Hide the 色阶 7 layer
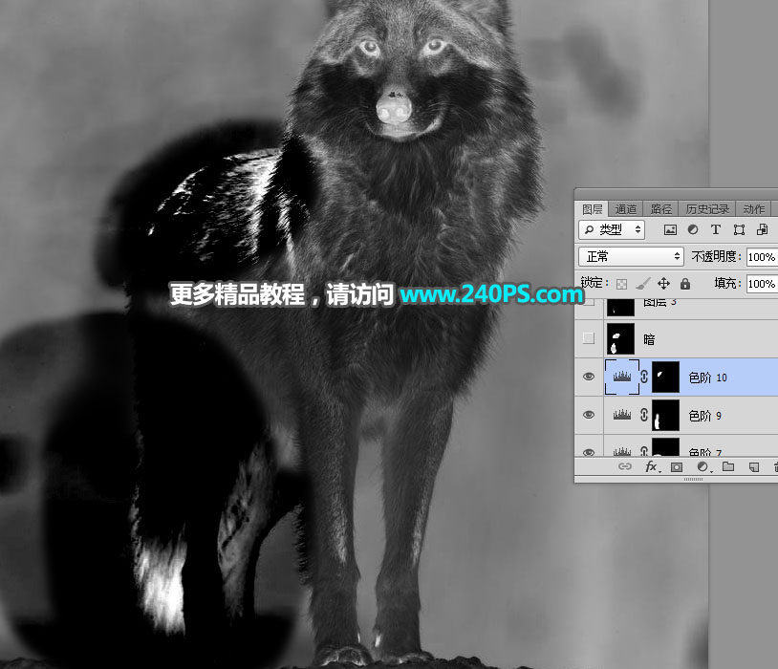778x669 pixels. coord(589,452)
